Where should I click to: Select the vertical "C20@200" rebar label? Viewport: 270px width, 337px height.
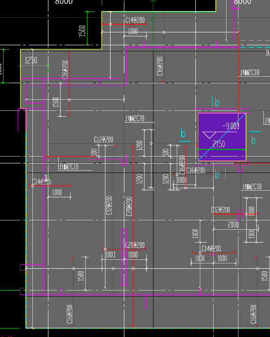tap(129, 206)
